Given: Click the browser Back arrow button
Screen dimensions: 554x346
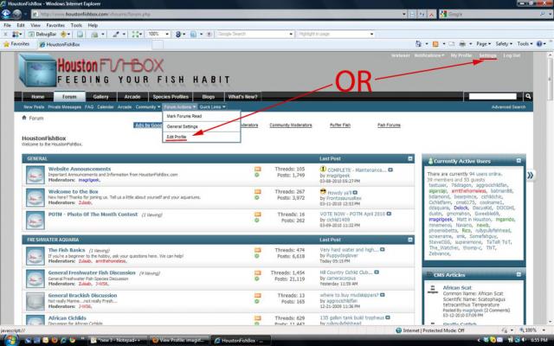Looking at the screenshot, I should (x=6, y=14).
